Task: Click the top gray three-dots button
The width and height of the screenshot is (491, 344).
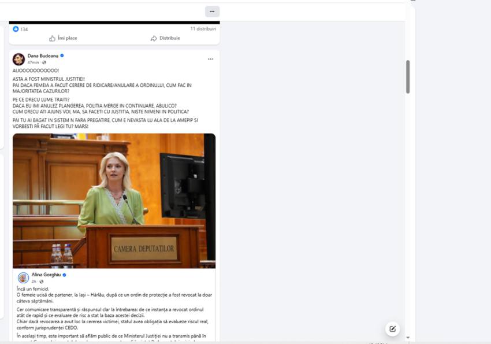Action: click(x=212, y=12)
